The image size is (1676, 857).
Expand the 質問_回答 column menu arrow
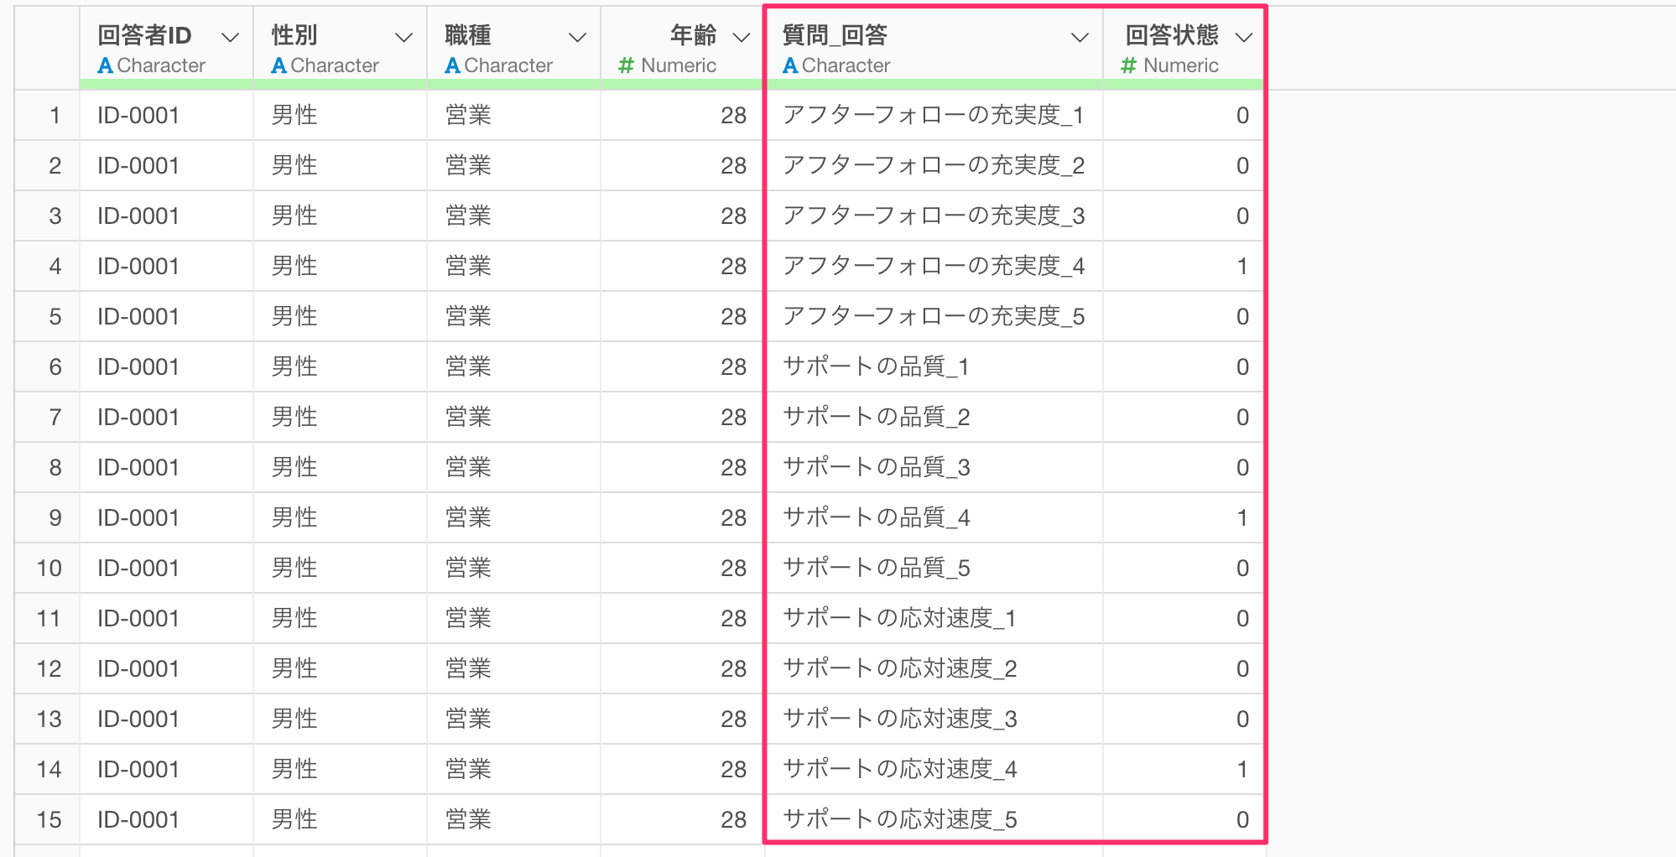point(1080,38)
